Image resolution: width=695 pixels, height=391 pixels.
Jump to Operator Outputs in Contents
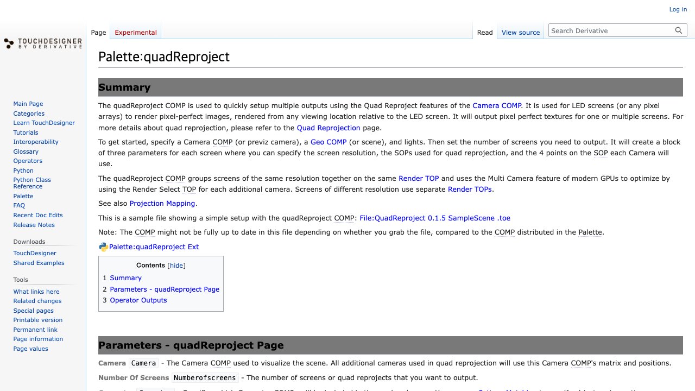click(138, 300)
